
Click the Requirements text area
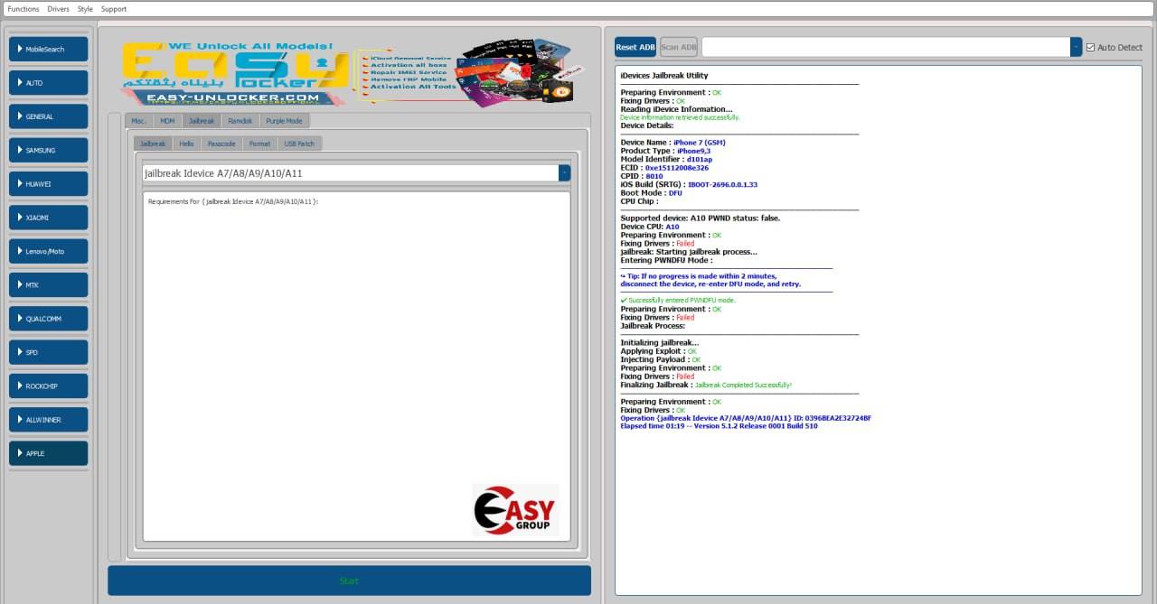(357, 366)
